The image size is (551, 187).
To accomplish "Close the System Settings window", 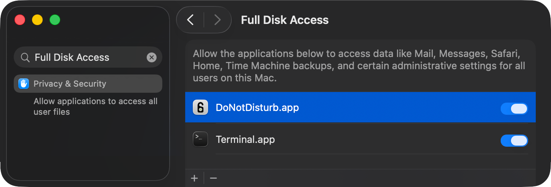I will 20,20.
